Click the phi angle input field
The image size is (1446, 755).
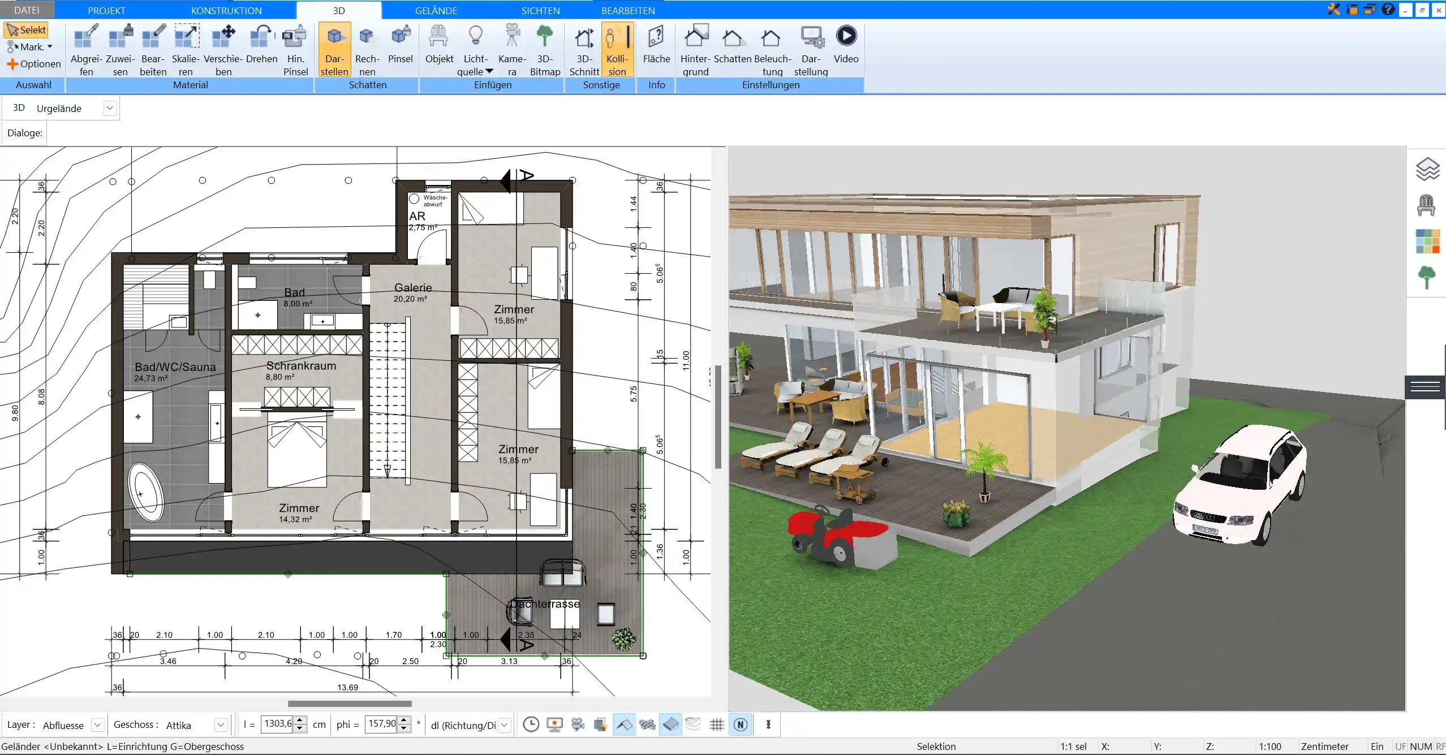click(x=381, y=724)
